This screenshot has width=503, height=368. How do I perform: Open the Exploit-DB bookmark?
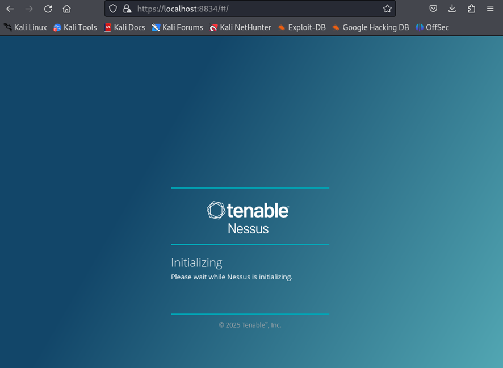pos(301,27)
